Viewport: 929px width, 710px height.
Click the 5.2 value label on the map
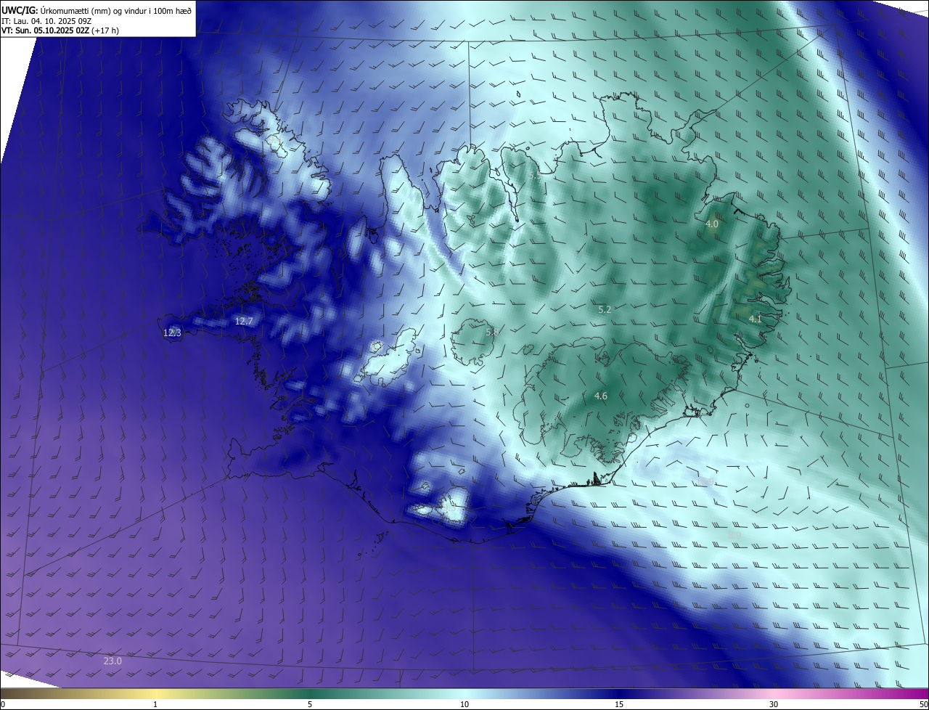coord(604,309)
